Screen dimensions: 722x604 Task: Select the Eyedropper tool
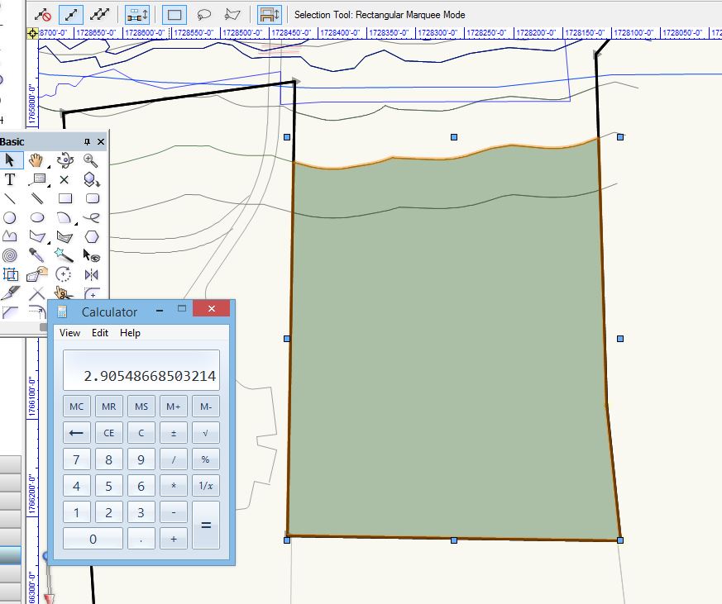tap(37, 255)
